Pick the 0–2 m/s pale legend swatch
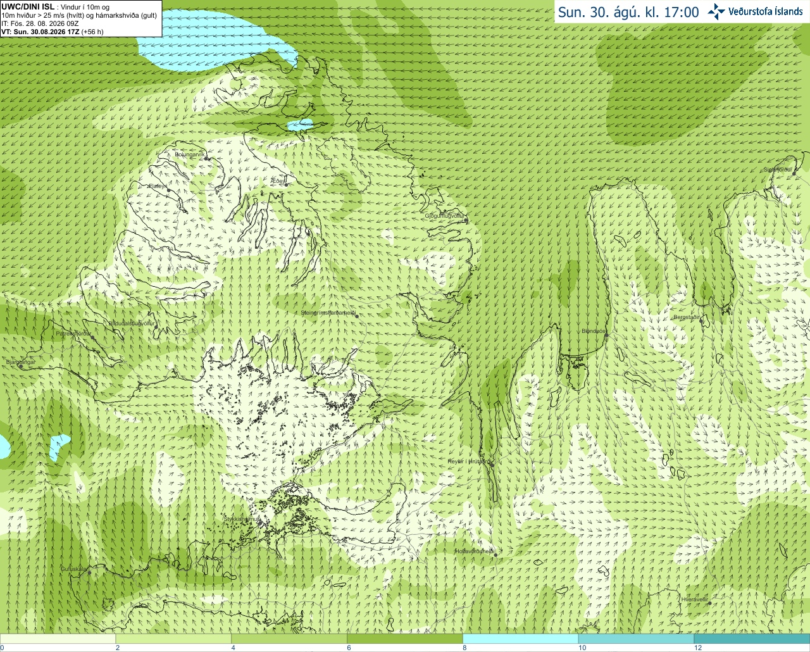Viewport: 810px width, 652px height. [x=58, y=639]
